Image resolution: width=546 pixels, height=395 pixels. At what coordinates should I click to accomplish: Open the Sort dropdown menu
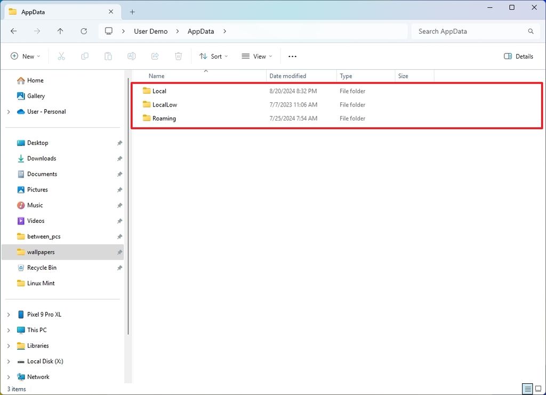(213, 56)
